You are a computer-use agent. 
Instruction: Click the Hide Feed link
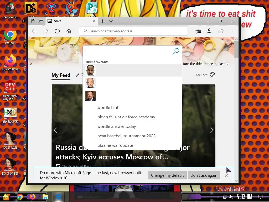point(201,75)
